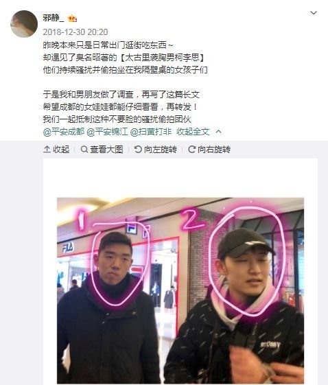Click the up chevron beside 收起全文
328x385 pixels.
218,132
